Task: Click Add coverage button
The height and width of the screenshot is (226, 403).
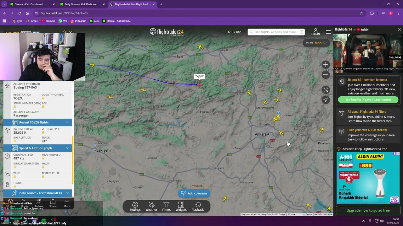Action: tap(194, 193)
